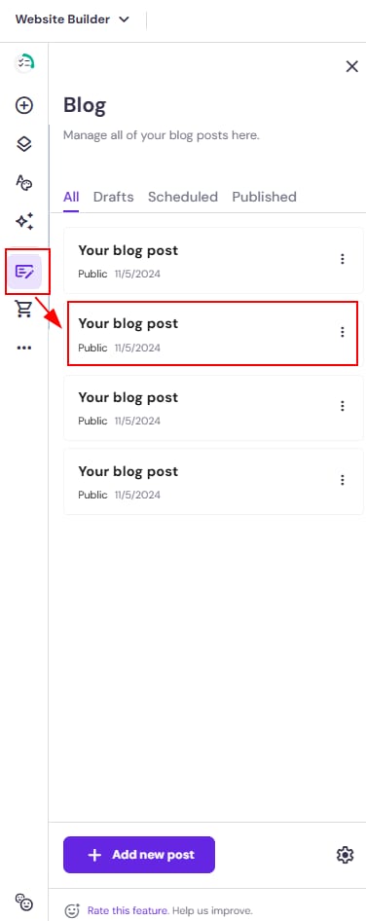
Task: Open the Styles palette icon
Action: (24, 183)
